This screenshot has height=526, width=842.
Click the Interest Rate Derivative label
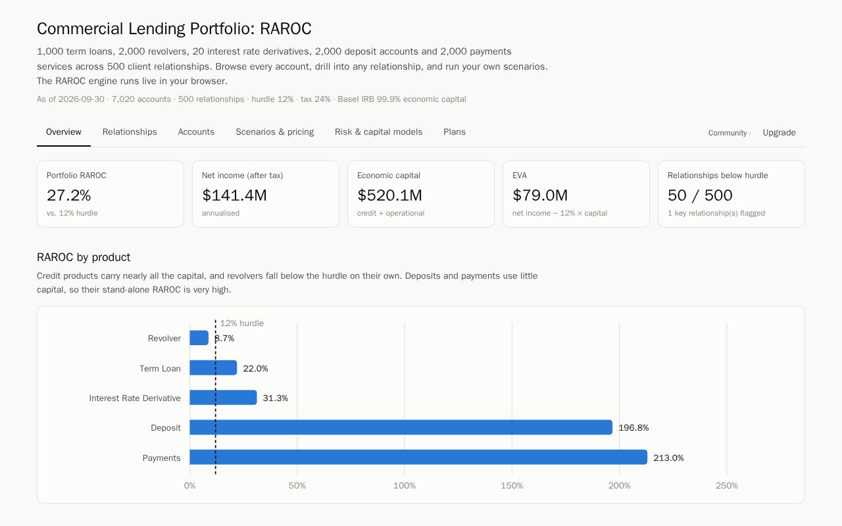click(135, 398)
